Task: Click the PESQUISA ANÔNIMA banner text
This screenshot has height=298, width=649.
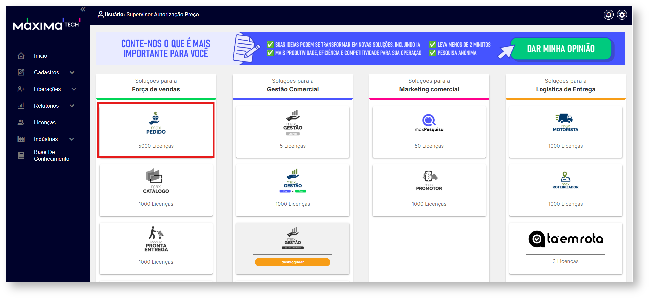Action: (457, 53)
